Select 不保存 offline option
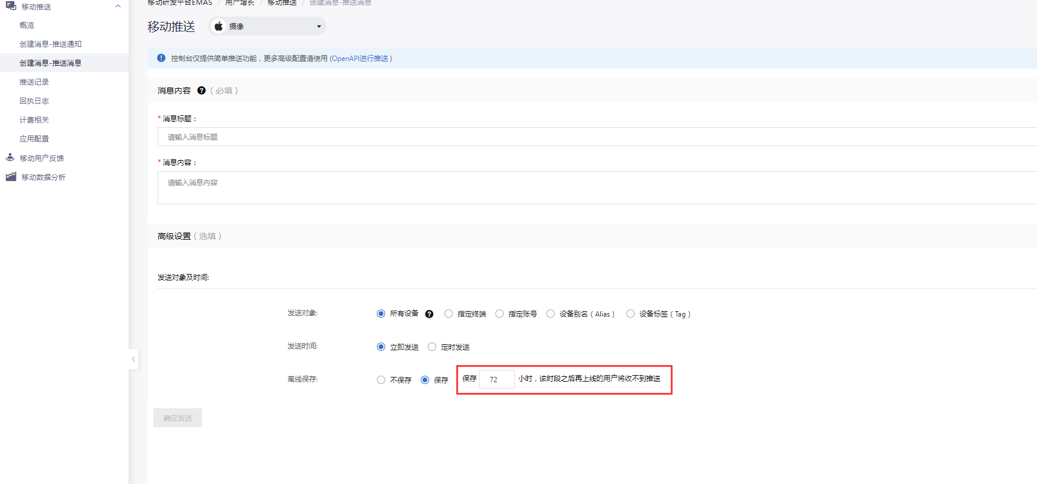 pos(381,380)
